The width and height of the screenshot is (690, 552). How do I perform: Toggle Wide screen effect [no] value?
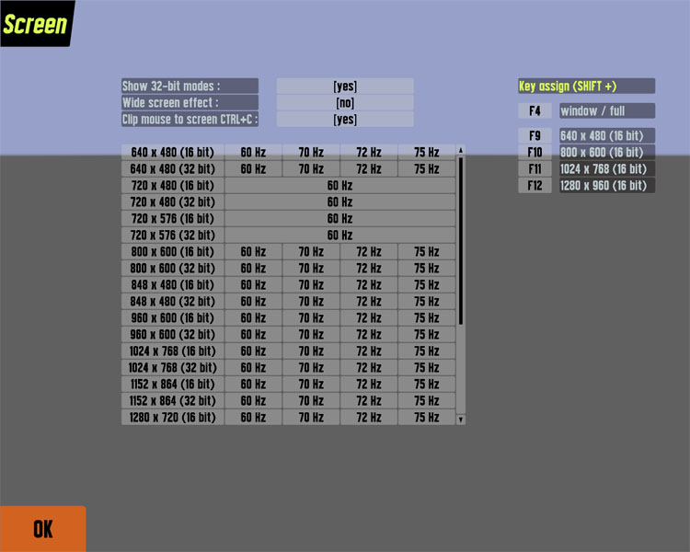(345, 102)
